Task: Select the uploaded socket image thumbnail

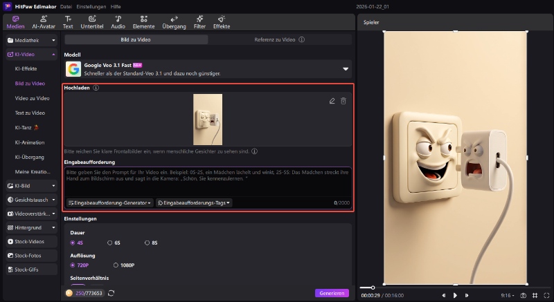Action: [208, 120]
